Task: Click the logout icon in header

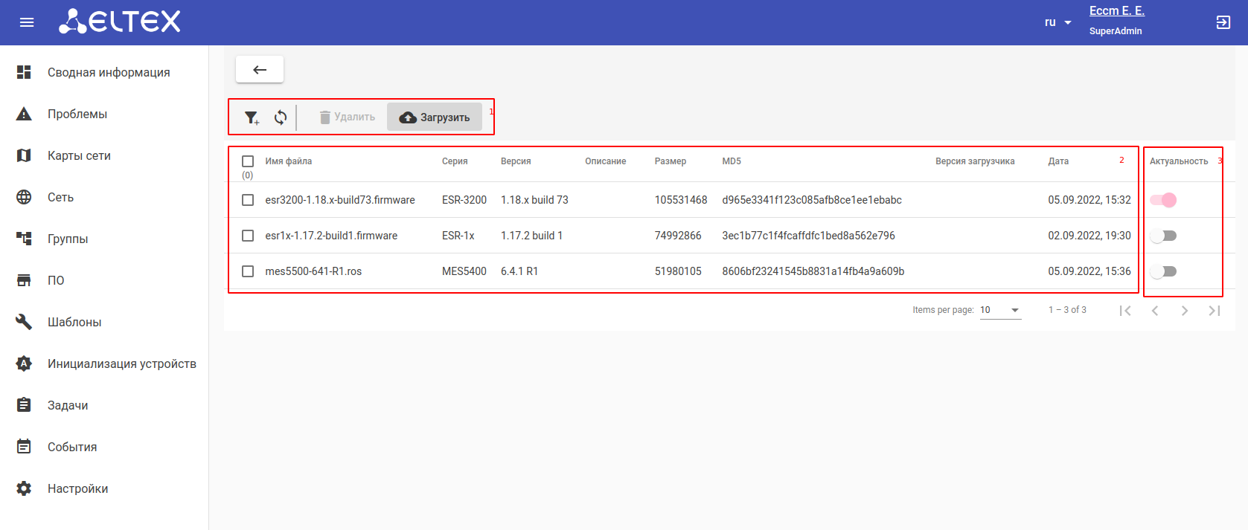Action: (x=1223, y=22)
